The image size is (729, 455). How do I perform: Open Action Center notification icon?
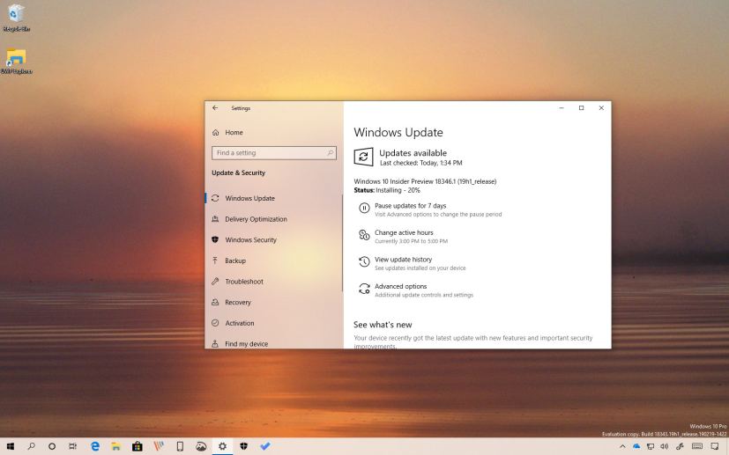(715, 447)
